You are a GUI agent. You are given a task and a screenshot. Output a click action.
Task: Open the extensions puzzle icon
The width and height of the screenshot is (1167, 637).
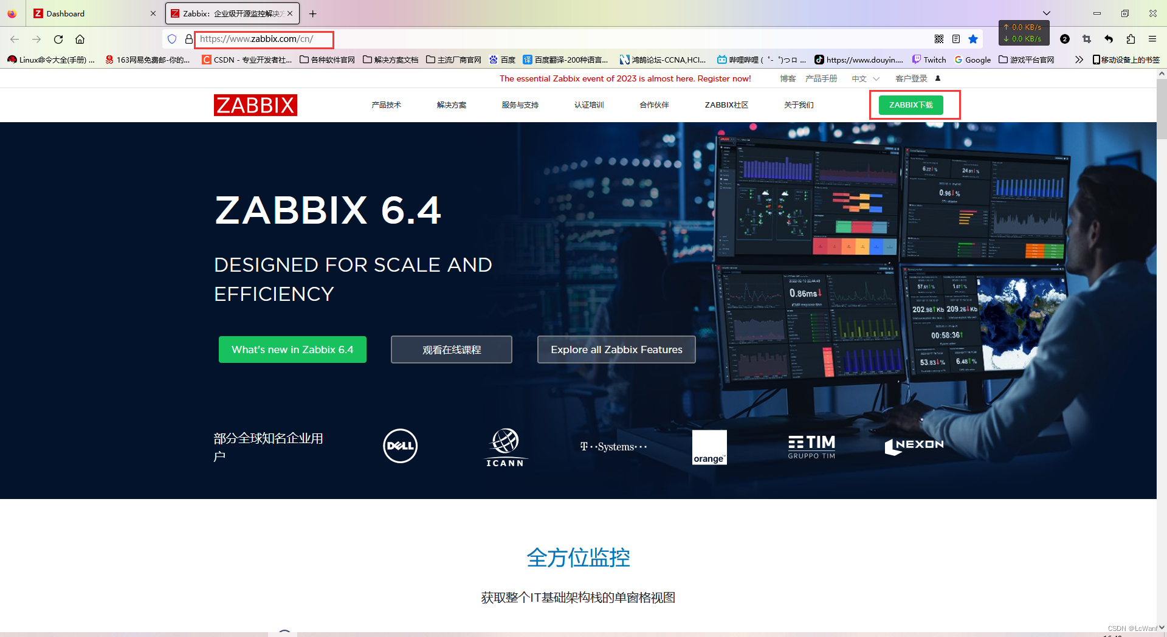pyautogui.click(x=1131, y=39)
